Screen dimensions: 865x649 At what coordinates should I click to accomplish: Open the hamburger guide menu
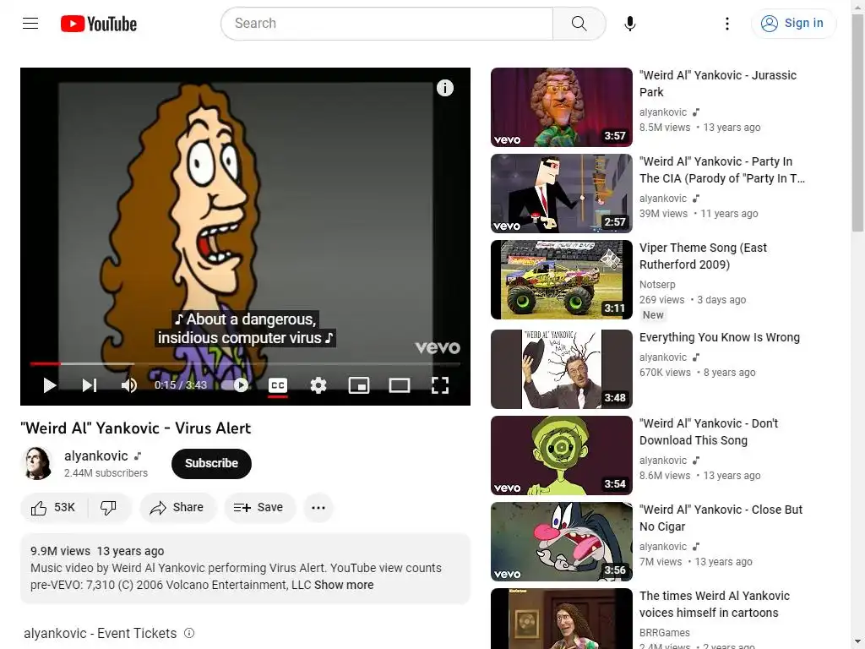[x=30, y=23]
